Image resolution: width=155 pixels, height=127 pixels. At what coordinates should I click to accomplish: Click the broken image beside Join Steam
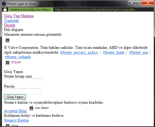tap(31, 108)
